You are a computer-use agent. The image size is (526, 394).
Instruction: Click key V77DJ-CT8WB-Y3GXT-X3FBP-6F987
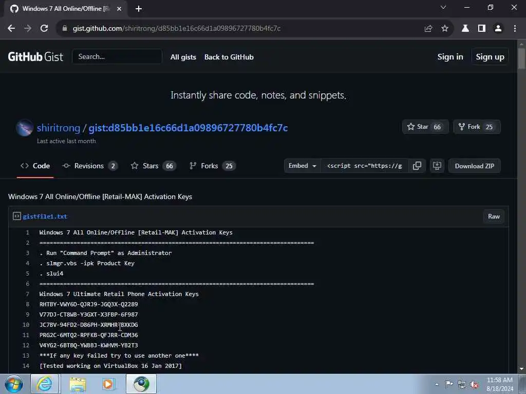click(88, 314)
